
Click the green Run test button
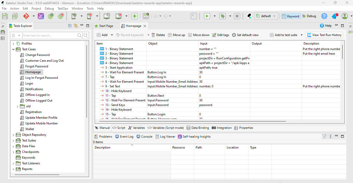coord(207,16)
